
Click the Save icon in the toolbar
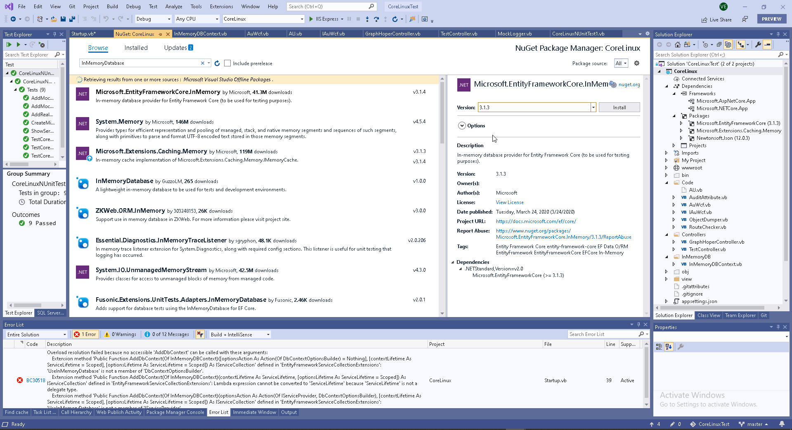pos(63,19)
